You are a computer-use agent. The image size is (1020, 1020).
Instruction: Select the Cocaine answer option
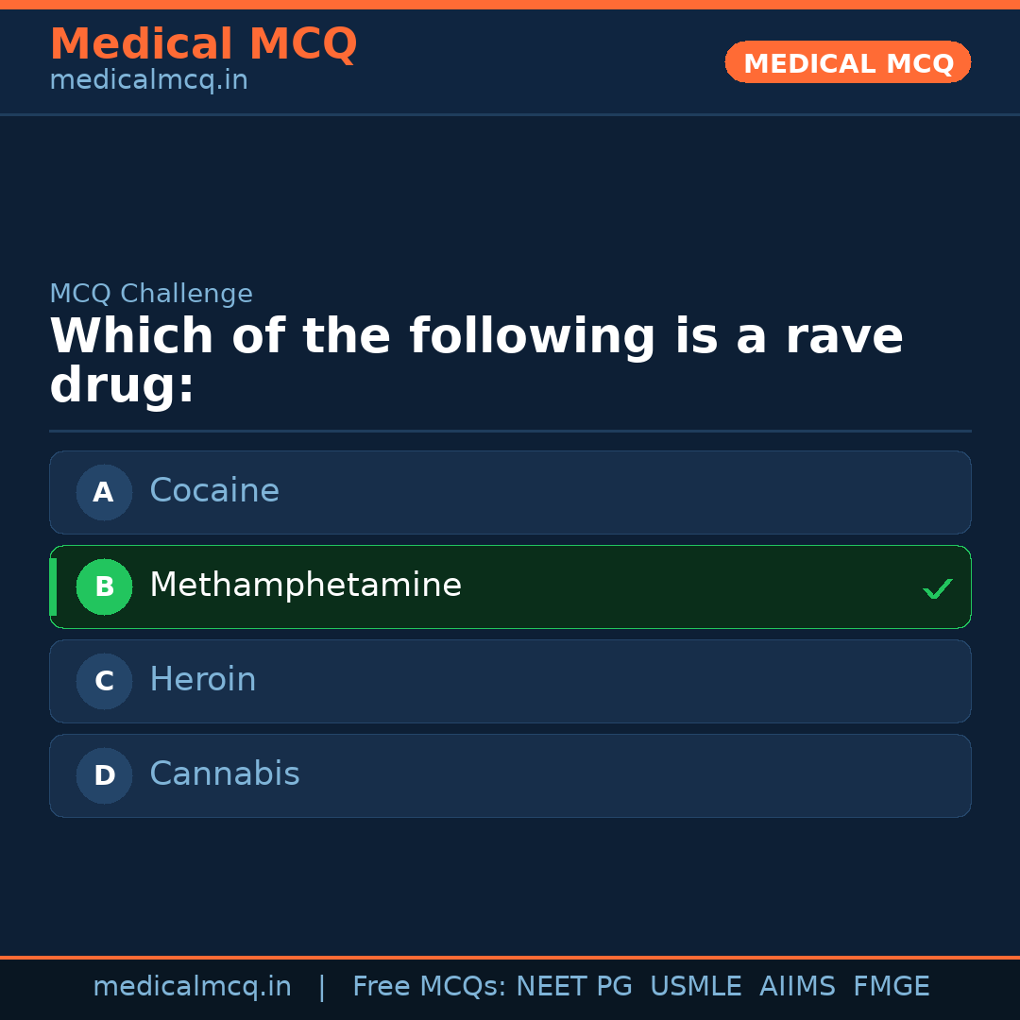click(510, 492)
